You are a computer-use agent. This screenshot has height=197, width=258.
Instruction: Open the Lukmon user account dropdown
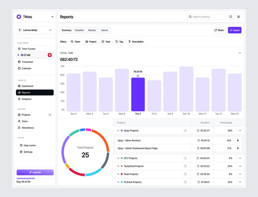(35, 30)
